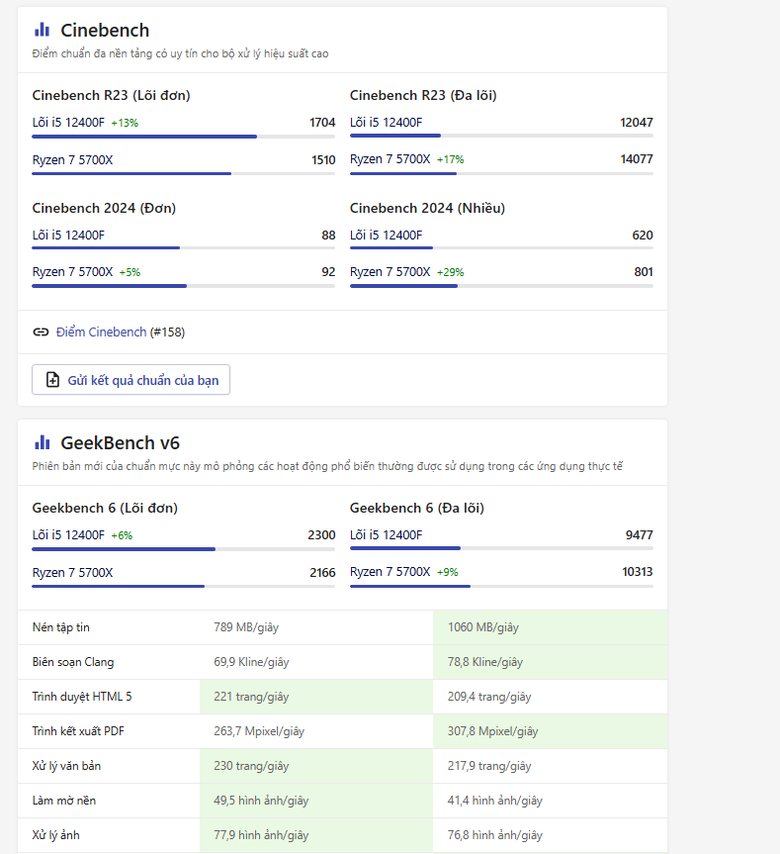The width and height of the screenshot is (780, 854).
Task: Click the Cinebench section heading
Action: point(105,31)
